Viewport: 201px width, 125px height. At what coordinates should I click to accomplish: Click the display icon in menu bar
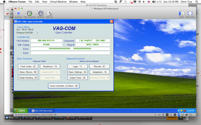click(135, 2)
